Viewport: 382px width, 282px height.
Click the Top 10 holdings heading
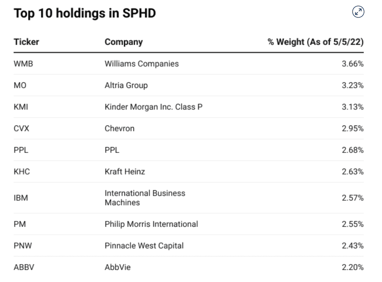pyautogui.click(x=85, y=13)
